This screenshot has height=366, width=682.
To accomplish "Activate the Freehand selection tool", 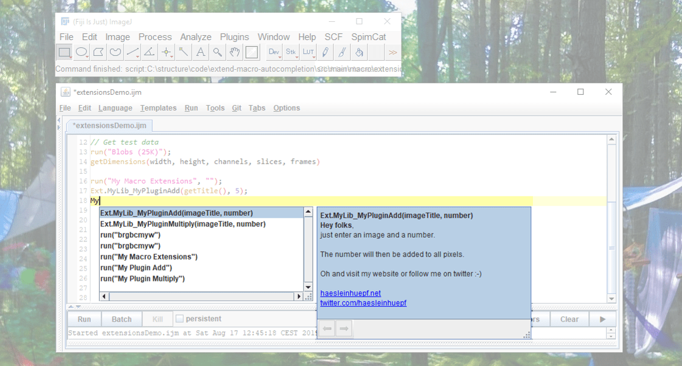I will point(114,52).
